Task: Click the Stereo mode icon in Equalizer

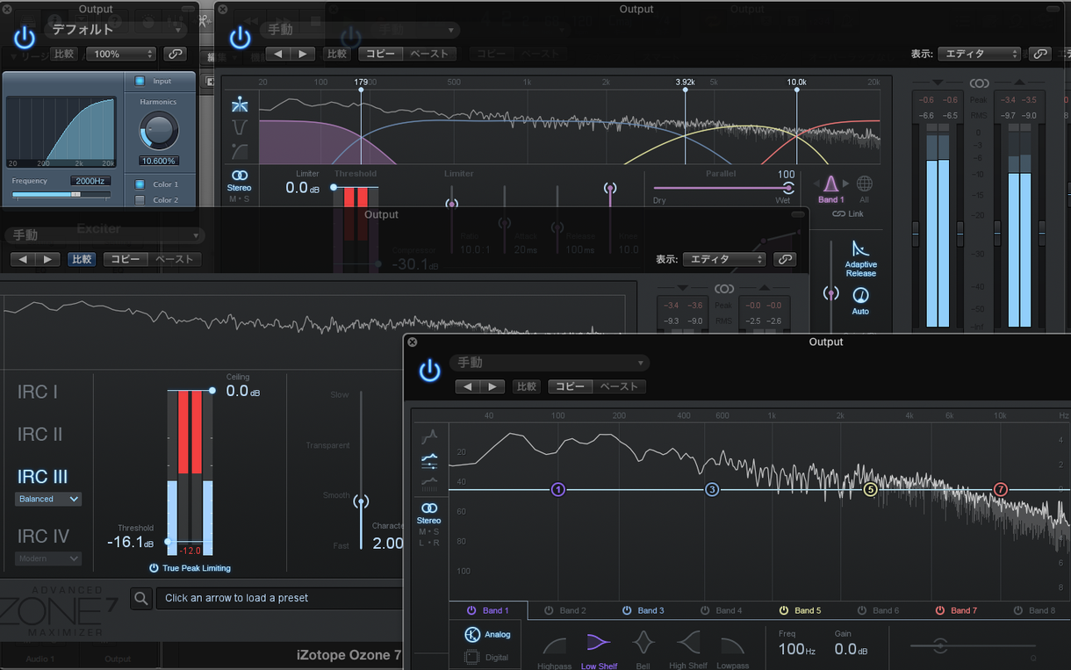Action: coord(429,508)
